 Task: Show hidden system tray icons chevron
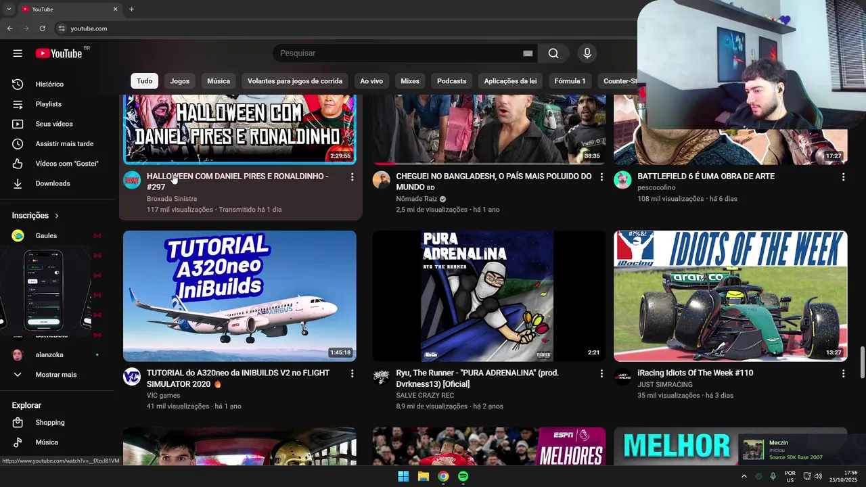click(x=744, y=476)
